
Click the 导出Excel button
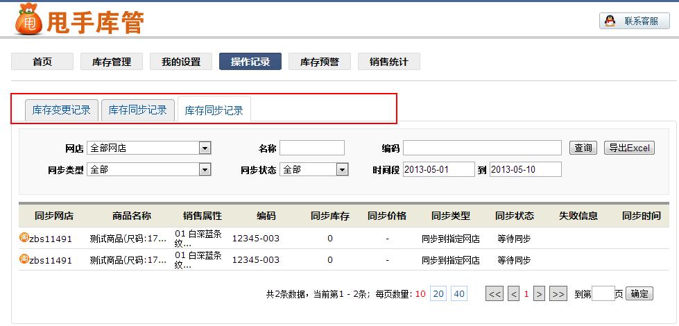click(629, 148)
